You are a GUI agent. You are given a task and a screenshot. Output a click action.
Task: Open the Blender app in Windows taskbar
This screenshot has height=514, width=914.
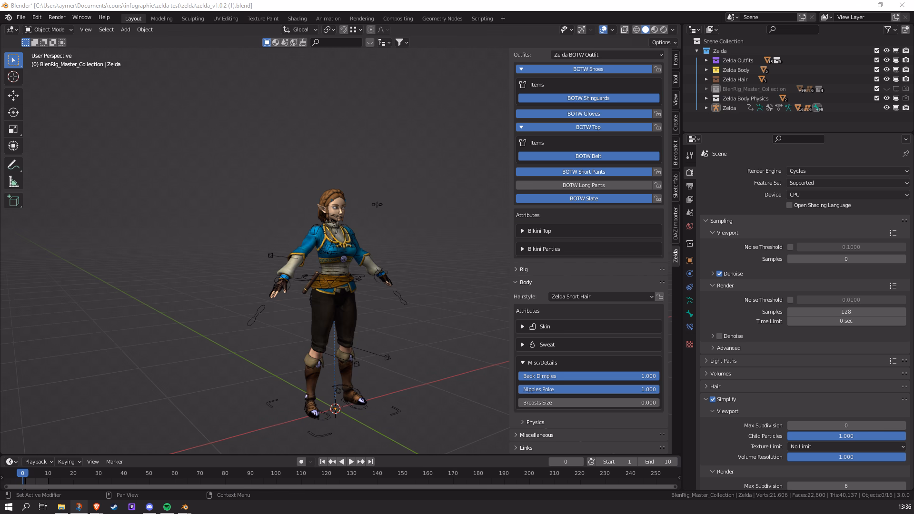(x=184, y=507)
